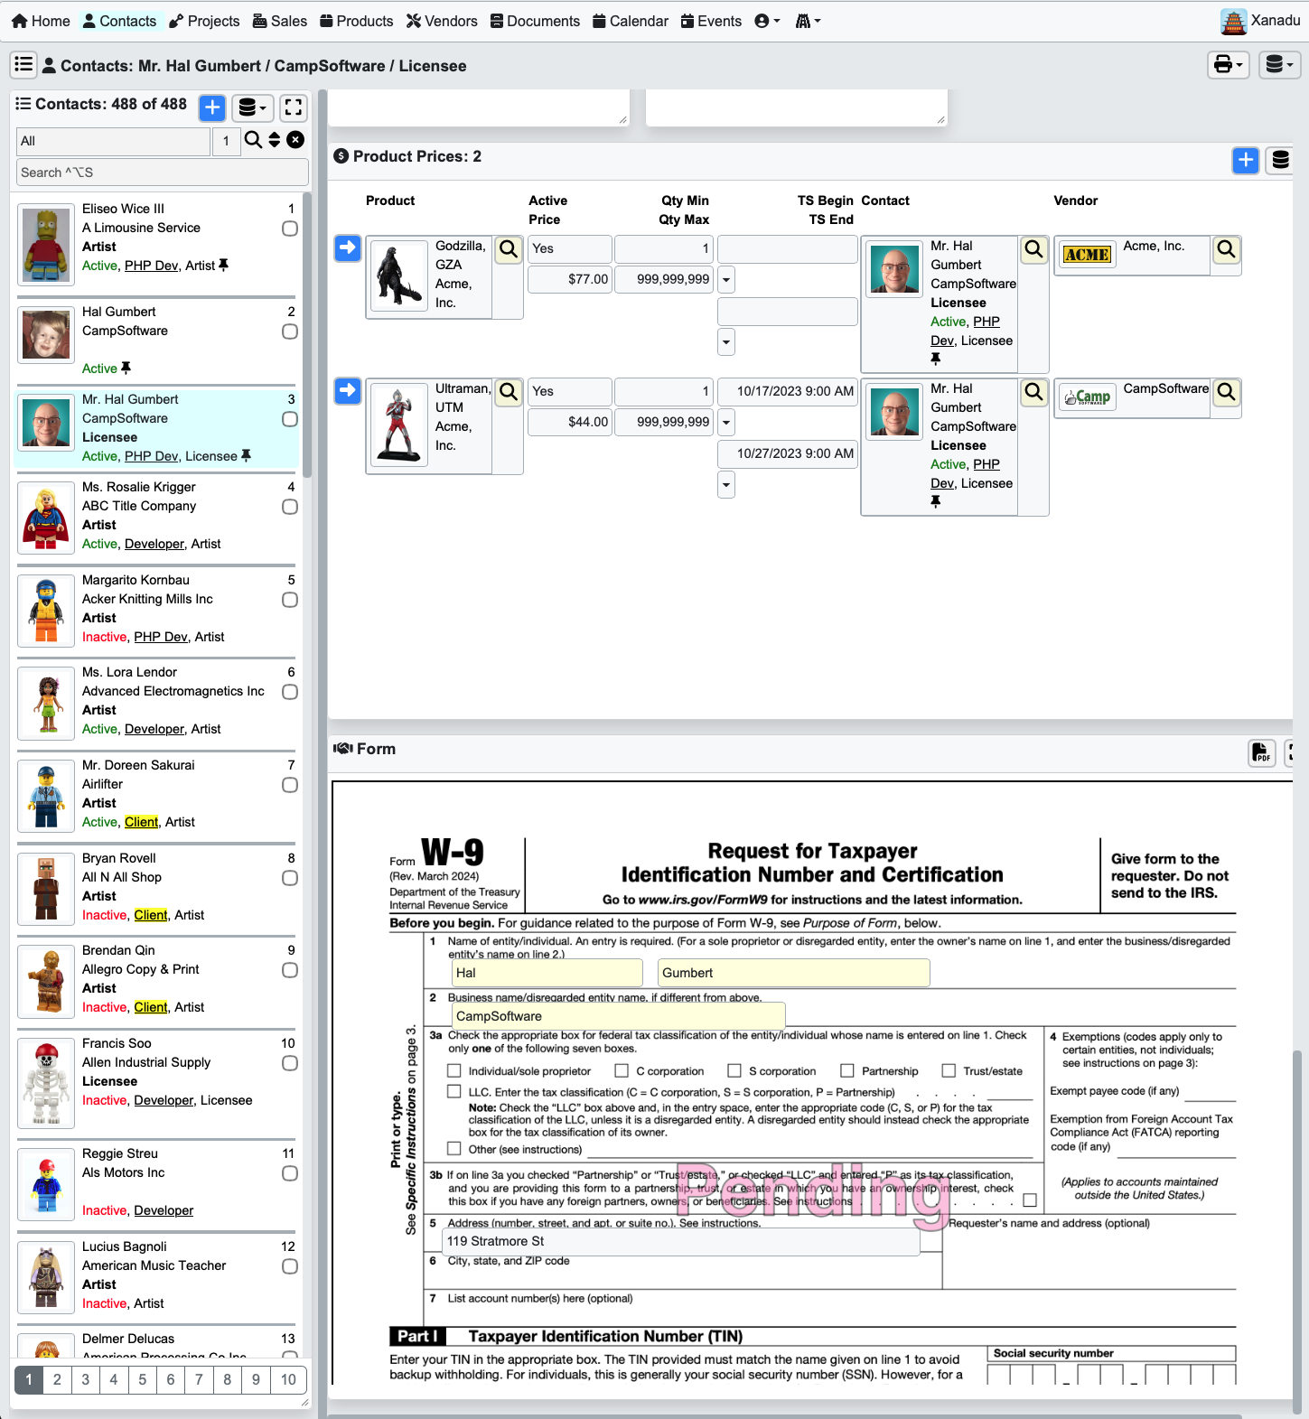
Task: Search product for Ultraman row
Action: [510, 392]
